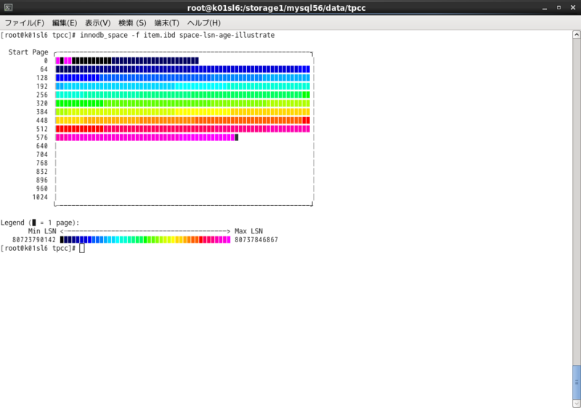
Task: Click the grey last block in row 576
Action: 237,137
